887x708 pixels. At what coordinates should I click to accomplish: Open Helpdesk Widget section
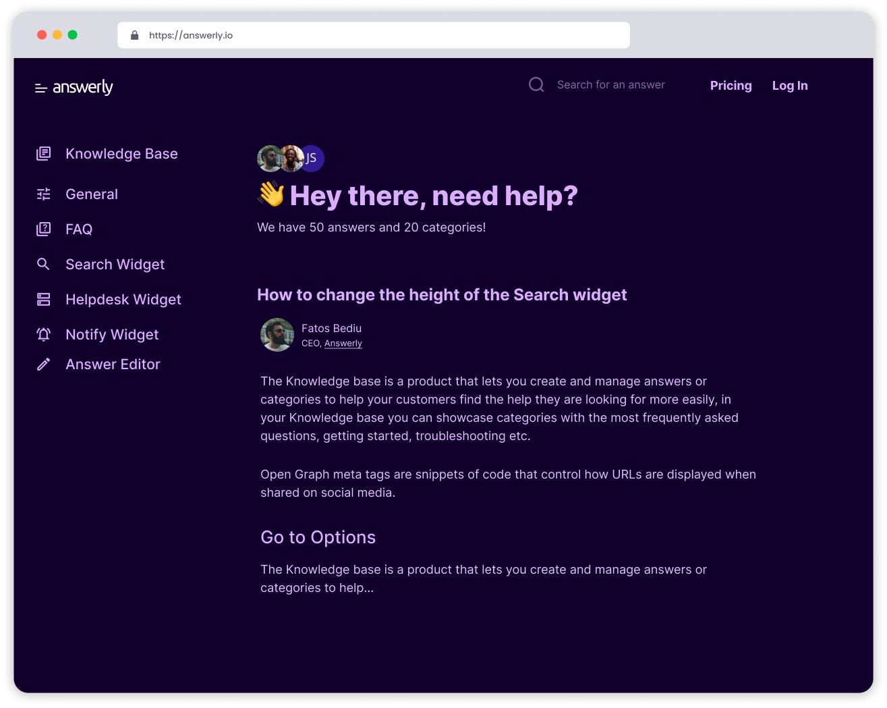click(x=123, y=300)
